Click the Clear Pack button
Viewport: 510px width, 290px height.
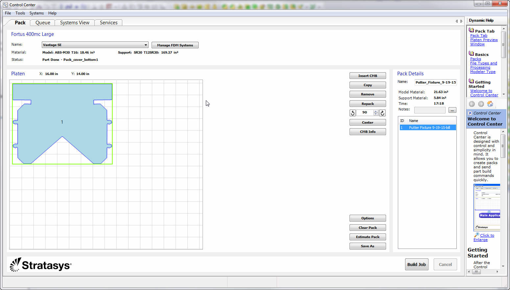click(368, 228)
